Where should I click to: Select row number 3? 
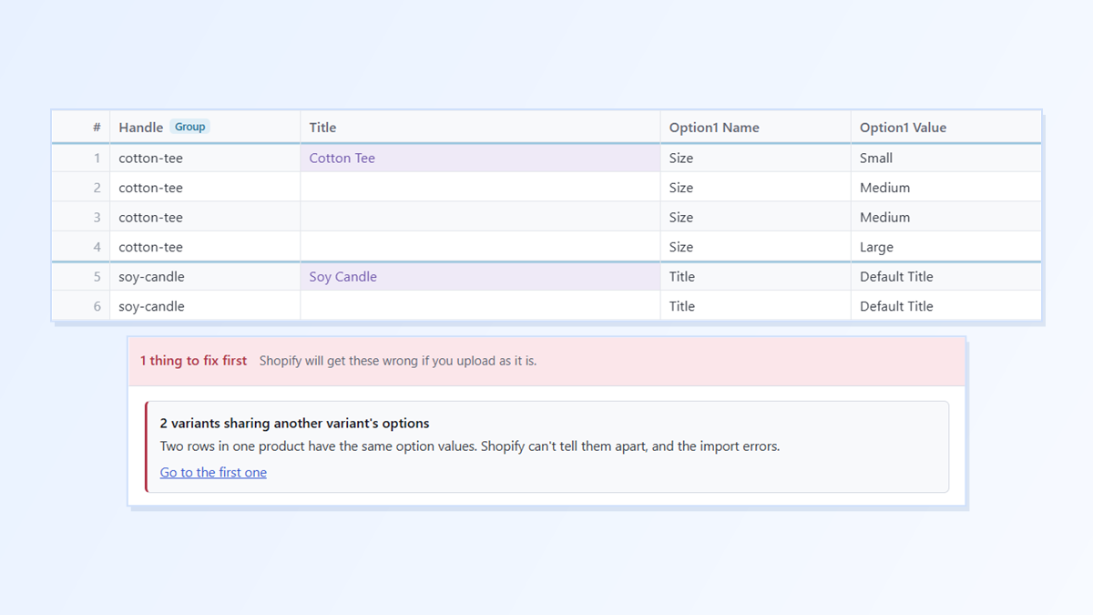(x=81, y=217)
